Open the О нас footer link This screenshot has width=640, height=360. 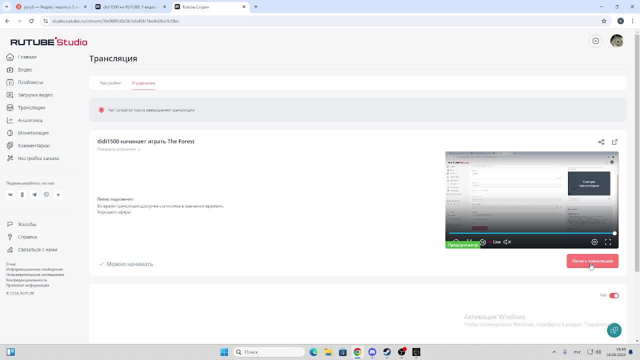(x=11, y=264)
